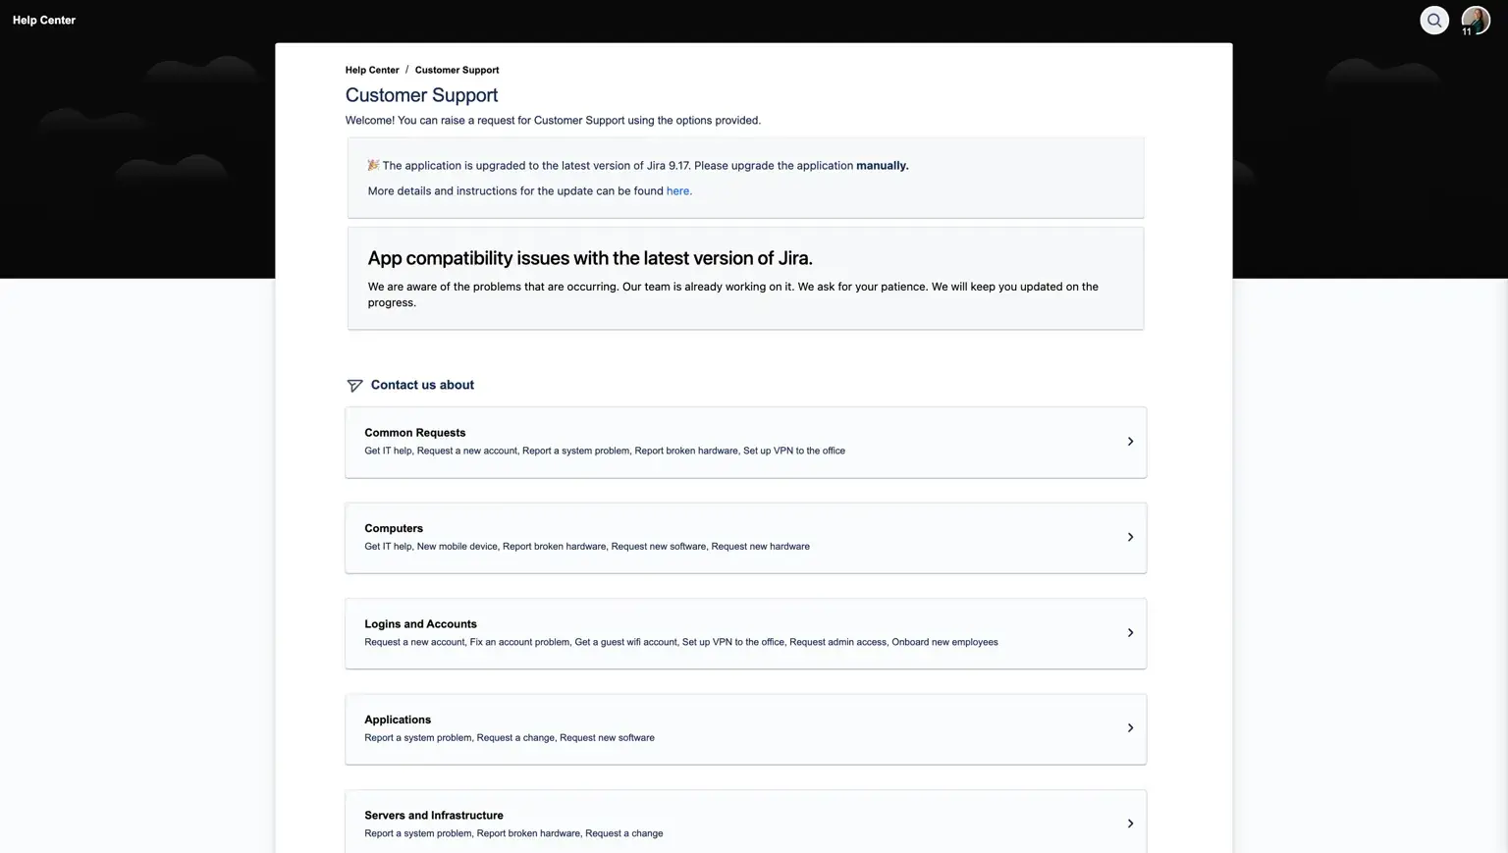Open Logins and Accounts chevron arrow

pyautogui.click(x=1130, y=633)
